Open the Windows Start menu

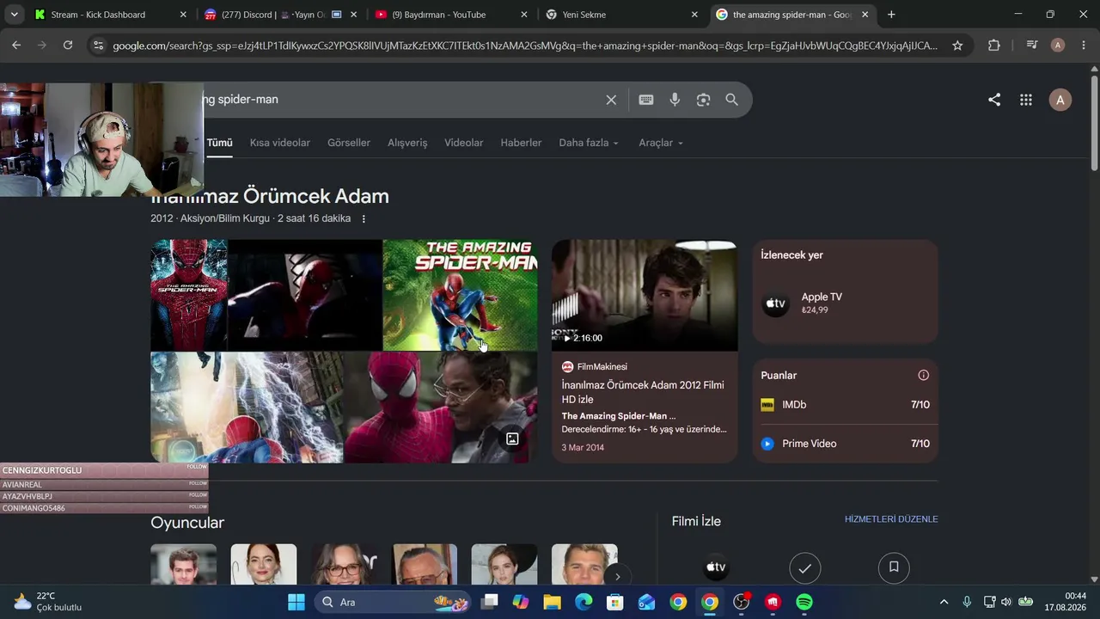[296, 603]
